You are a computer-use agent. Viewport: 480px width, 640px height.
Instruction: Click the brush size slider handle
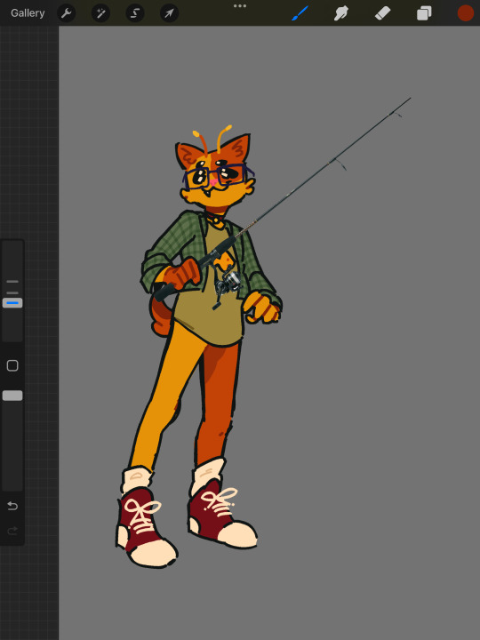click(12, 303)
